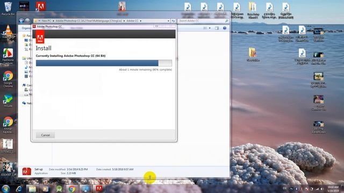This screenshot has width=344, height=193.
Task: Click the Explorer address bar path
Action: [x=102, y=21]
